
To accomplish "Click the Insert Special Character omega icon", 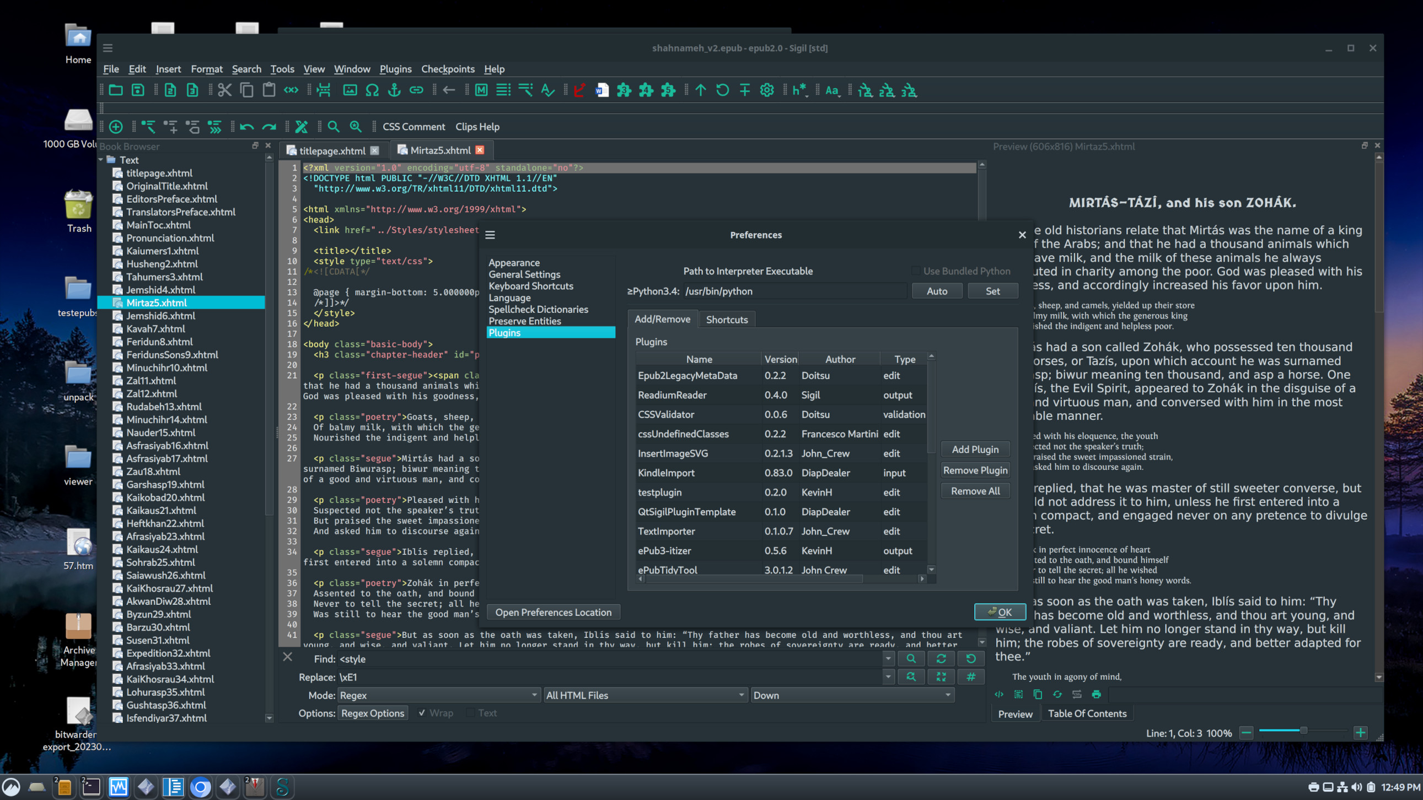I will click(x=372, y=90).
